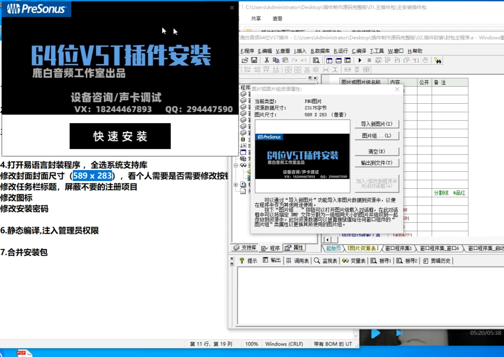Click the 共享 tab in File Explorer
Viewport: 504px width, 357px height.
pyautogui.click(x=256, y=19)
